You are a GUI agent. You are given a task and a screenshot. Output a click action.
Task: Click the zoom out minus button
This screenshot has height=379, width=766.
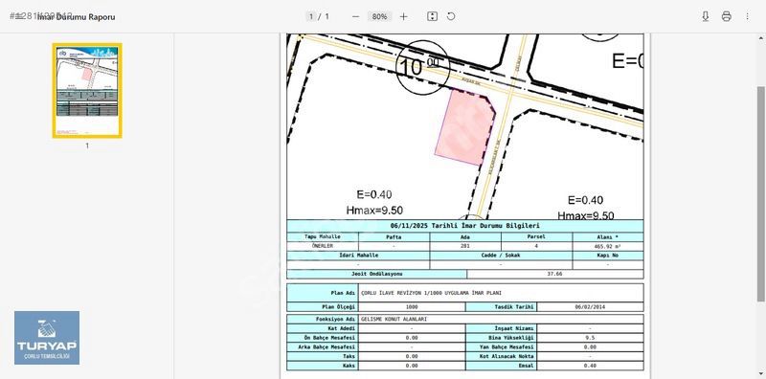355,16
